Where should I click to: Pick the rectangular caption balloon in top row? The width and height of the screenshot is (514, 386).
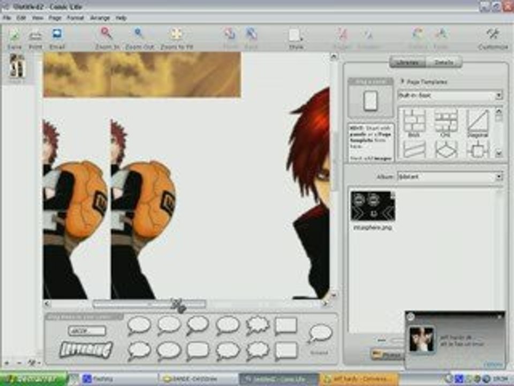pyautogui.click(x=285, y=325)
